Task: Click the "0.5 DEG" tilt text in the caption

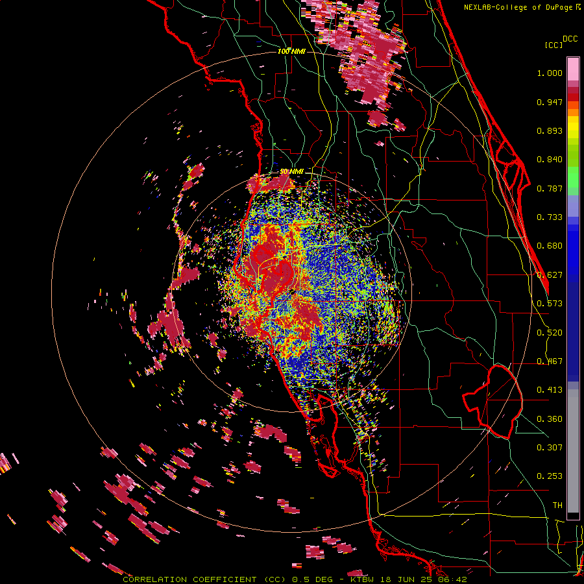Action: click(313, 579)
